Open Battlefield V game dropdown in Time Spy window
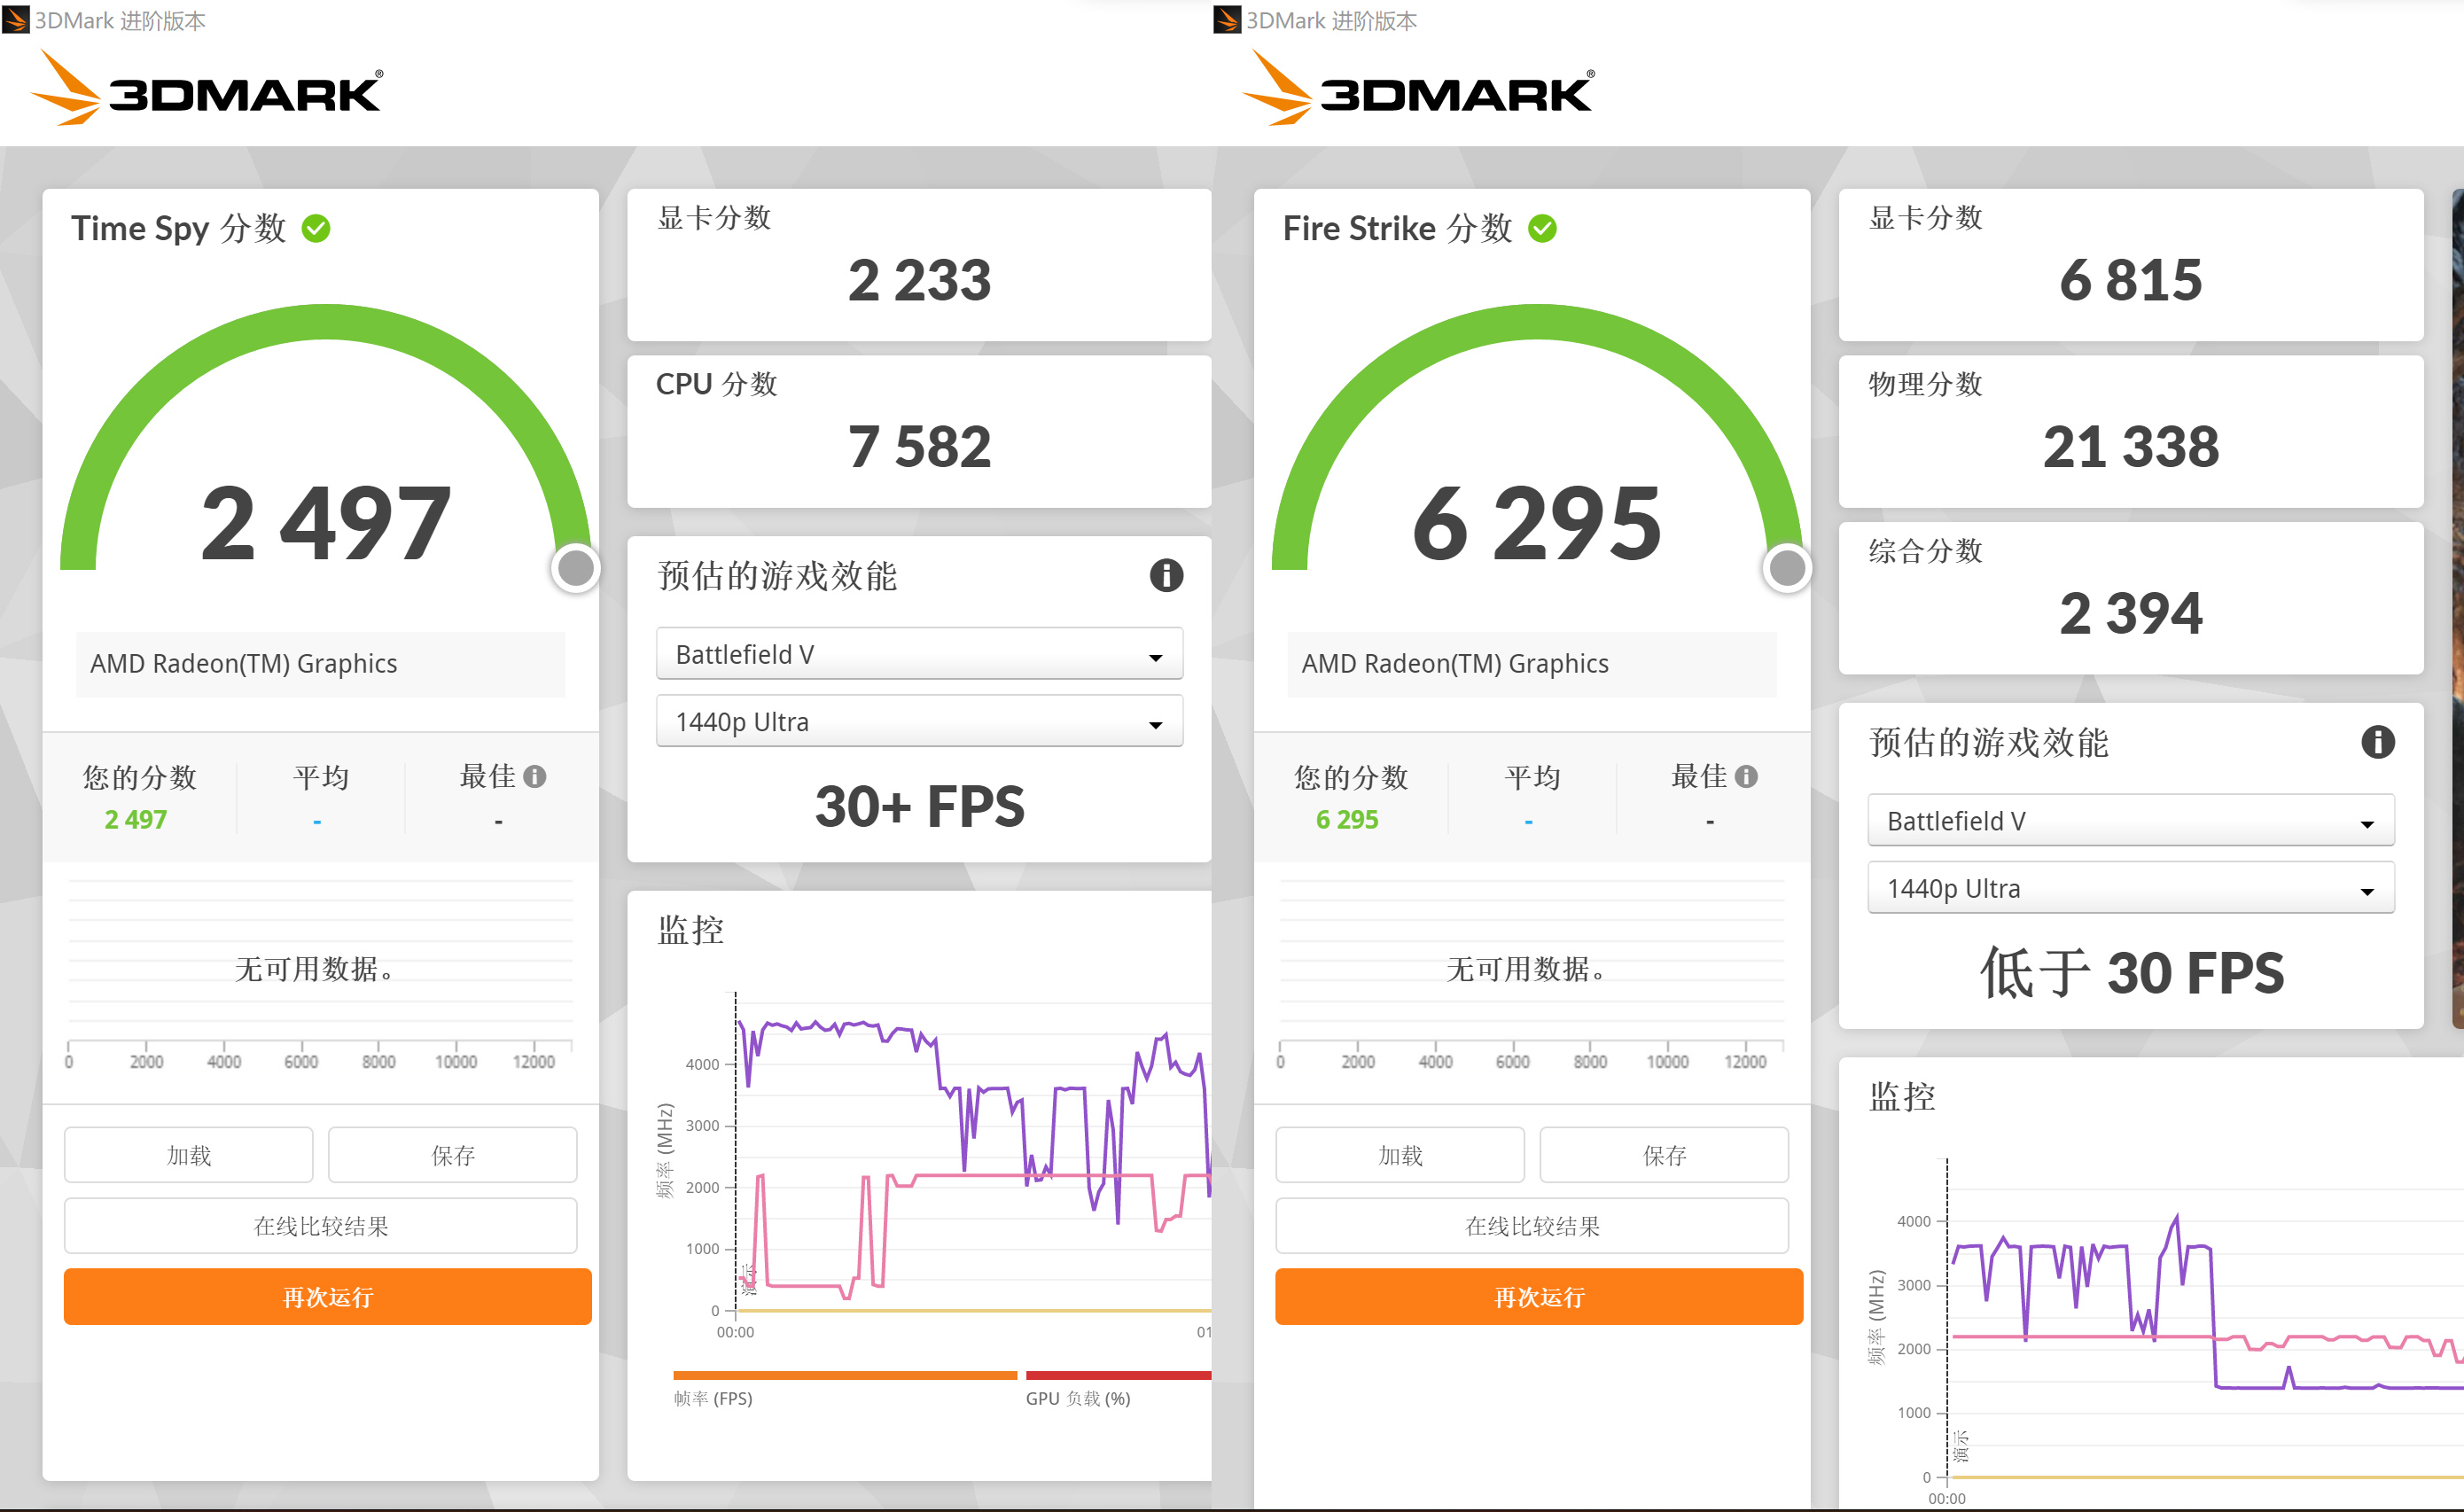Screen dimensions: 2464x1512 click(919, 654)
